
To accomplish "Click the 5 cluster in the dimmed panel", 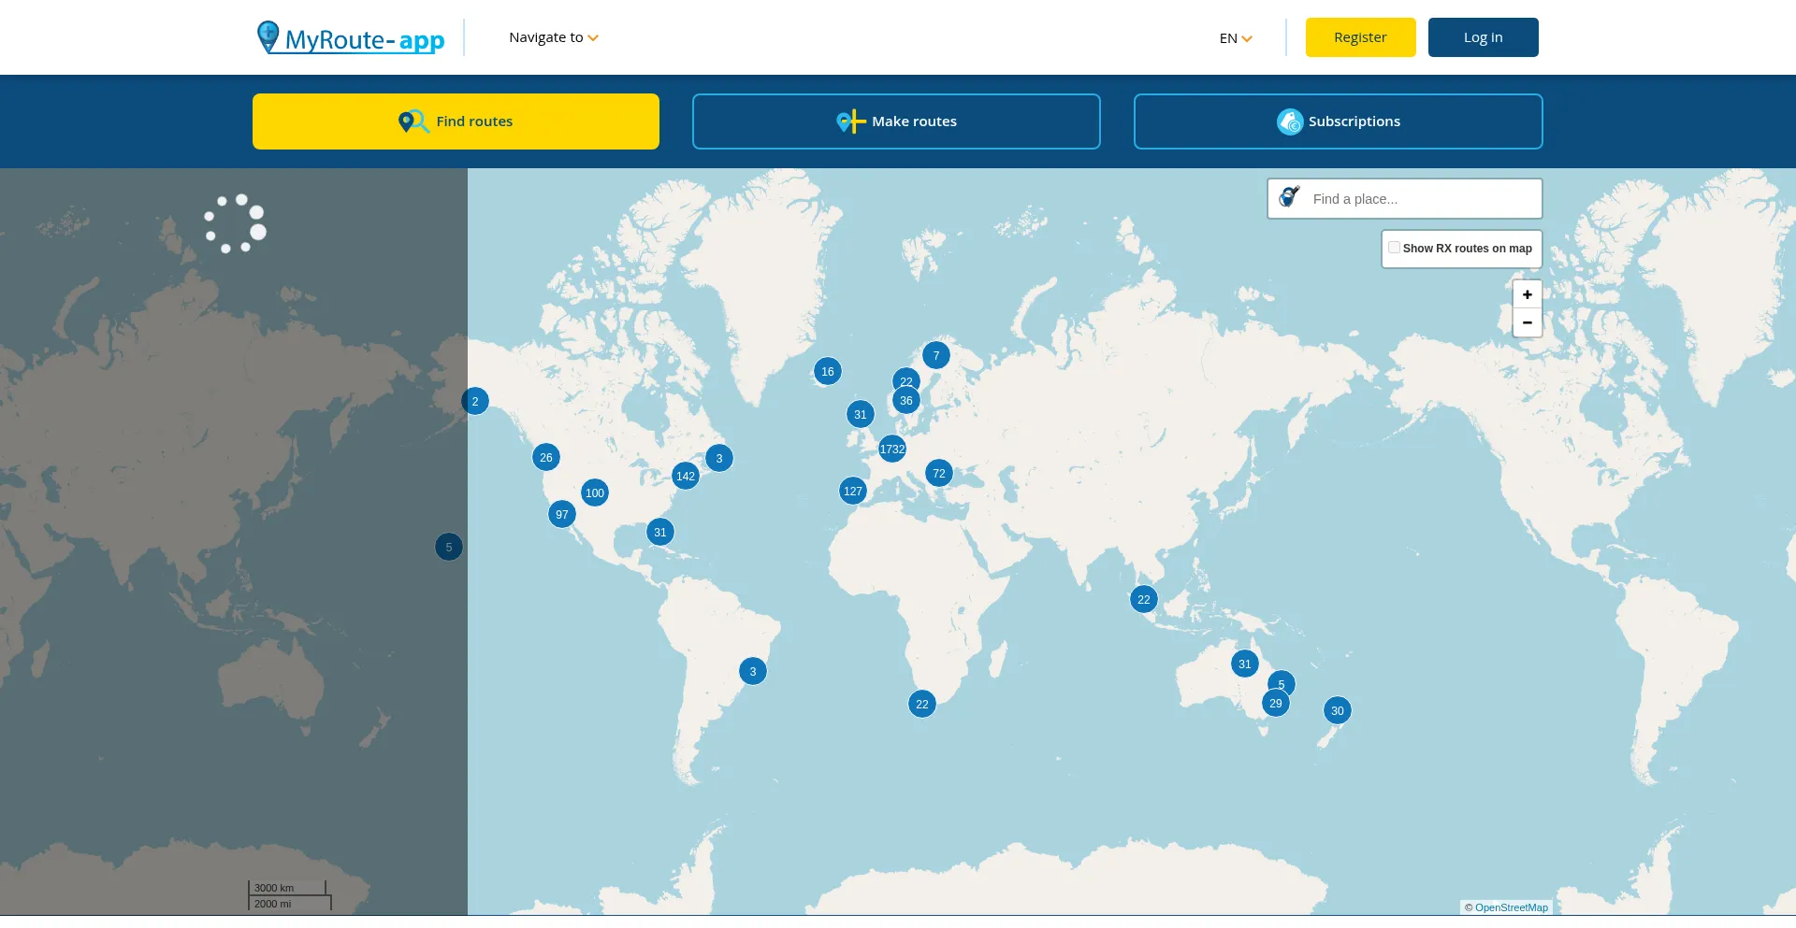I will pos(449,548).
